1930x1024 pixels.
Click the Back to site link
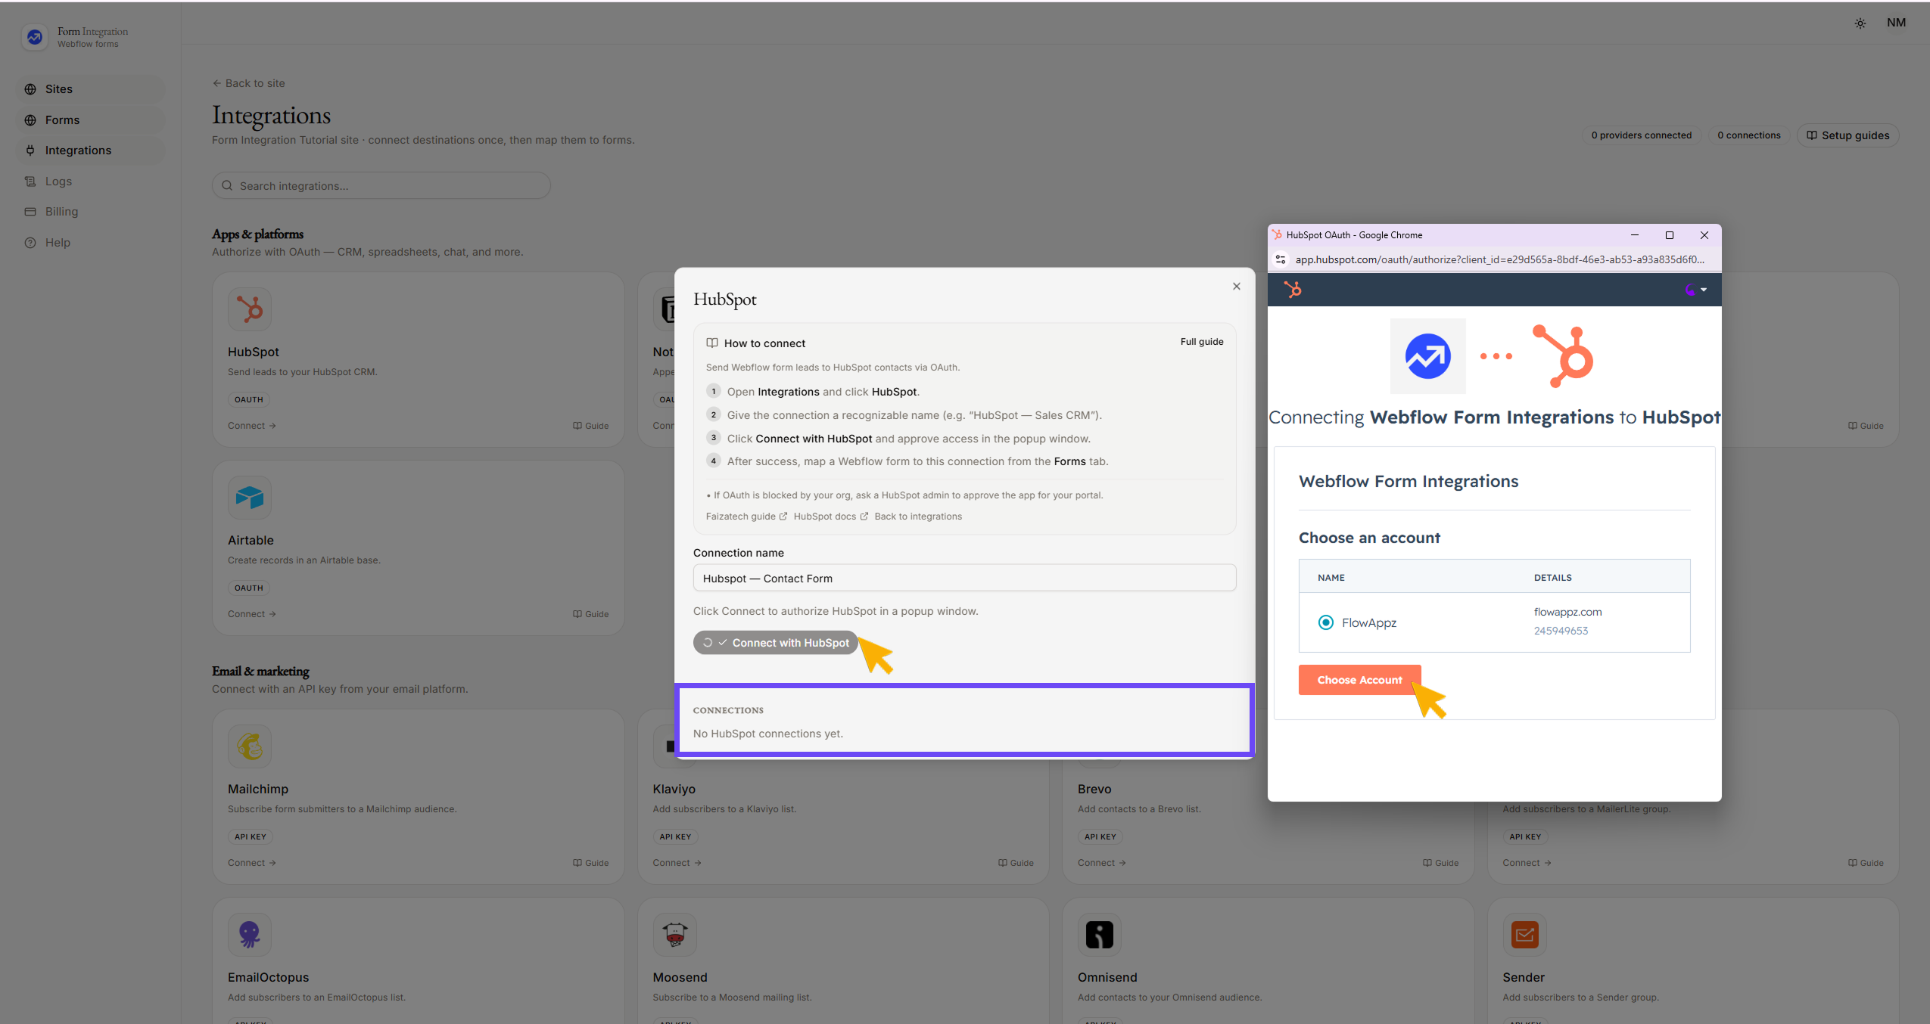pos(248,83)
